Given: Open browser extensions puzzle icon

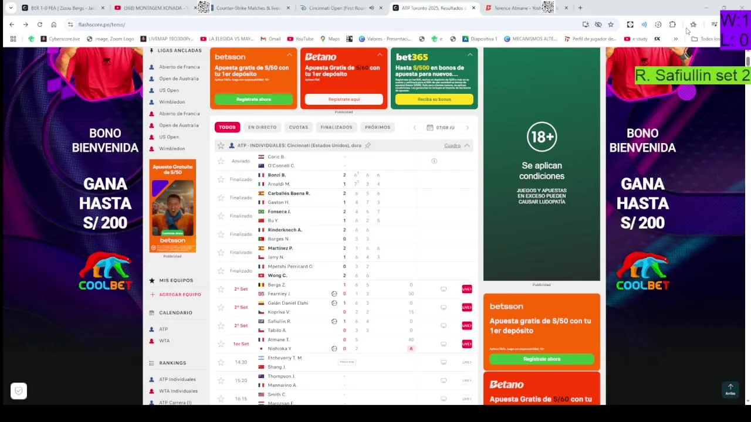Looking at the screenshot, I should 672,25.
